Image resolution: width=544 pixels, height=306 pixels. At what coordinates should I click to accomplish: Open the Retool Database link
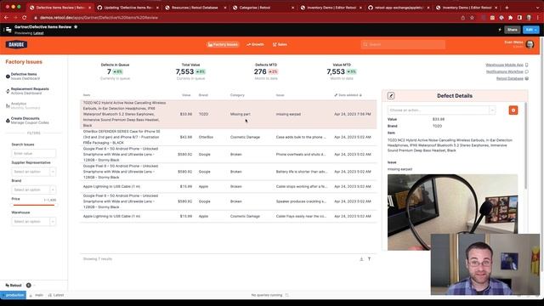(512, 78)
